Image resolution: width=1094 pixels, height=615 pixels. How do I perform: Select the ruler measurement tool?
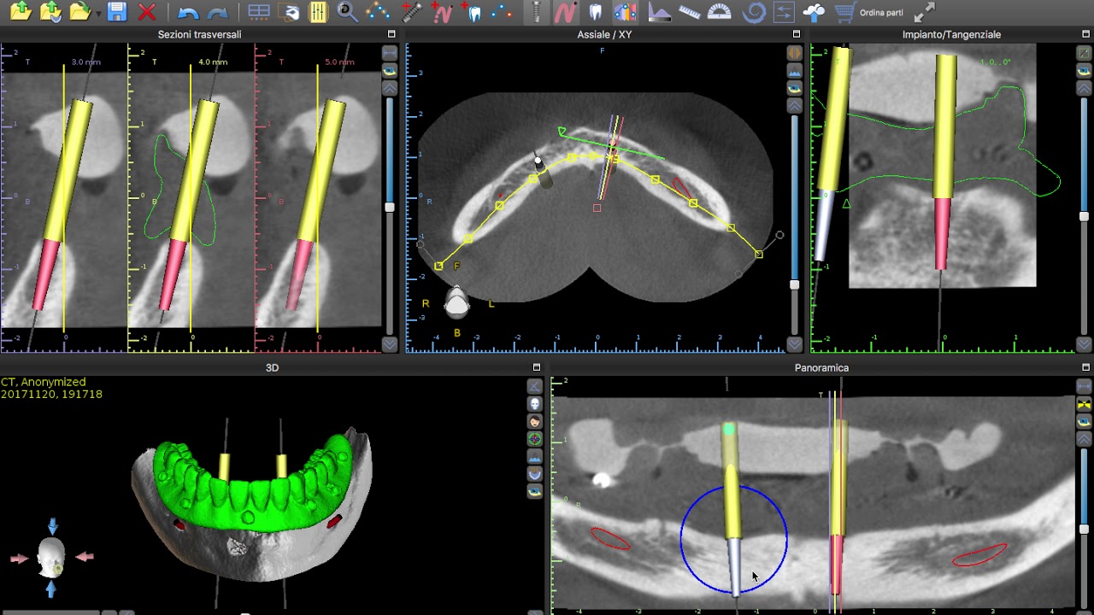pos(690,12)
